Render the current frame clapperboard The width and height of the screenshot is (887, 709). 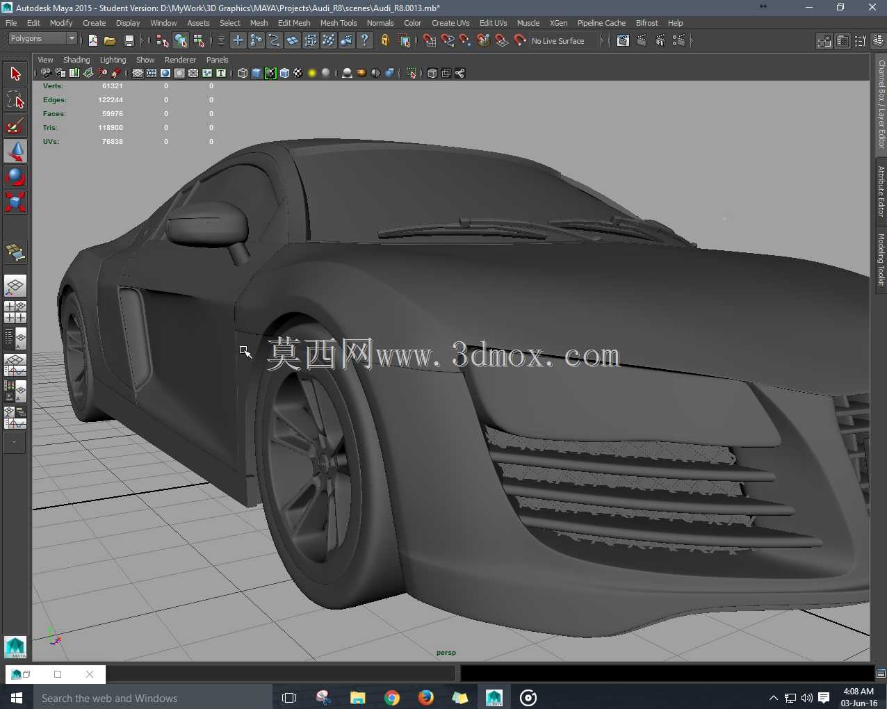click(642, 41)
